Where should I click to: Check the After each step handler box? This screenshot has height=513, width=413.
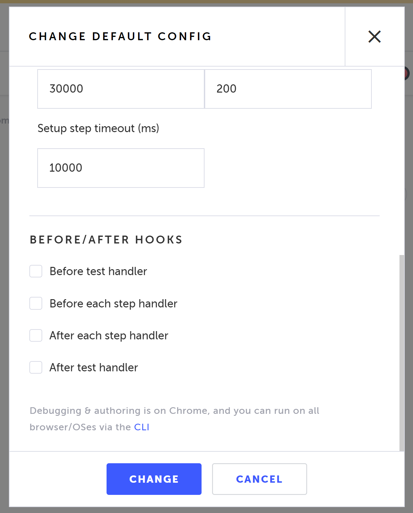tap(36, 335)
